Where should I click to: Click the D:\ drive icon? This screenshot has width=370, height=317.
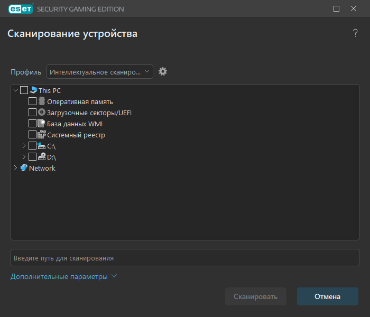42,156
